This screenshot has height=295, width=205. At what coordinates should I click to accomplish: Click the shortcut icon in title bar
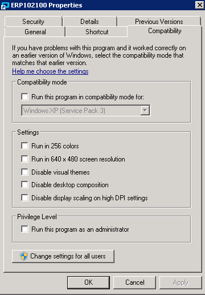(x=5, y=5)
